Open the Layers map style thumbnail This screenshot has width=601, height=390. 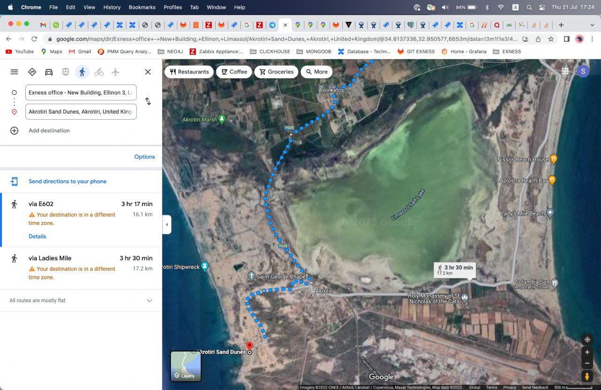pos(185,366)
